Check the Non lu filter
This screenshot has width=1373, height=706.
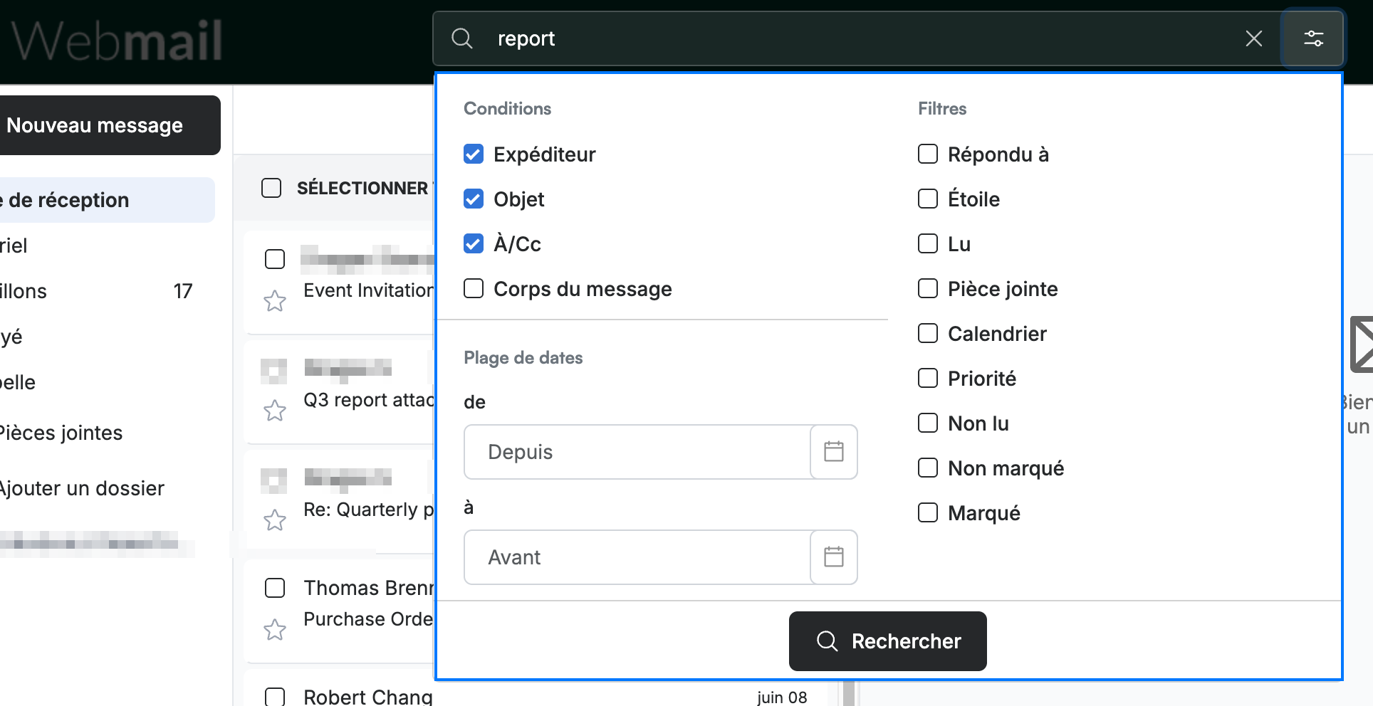(928, 423)
